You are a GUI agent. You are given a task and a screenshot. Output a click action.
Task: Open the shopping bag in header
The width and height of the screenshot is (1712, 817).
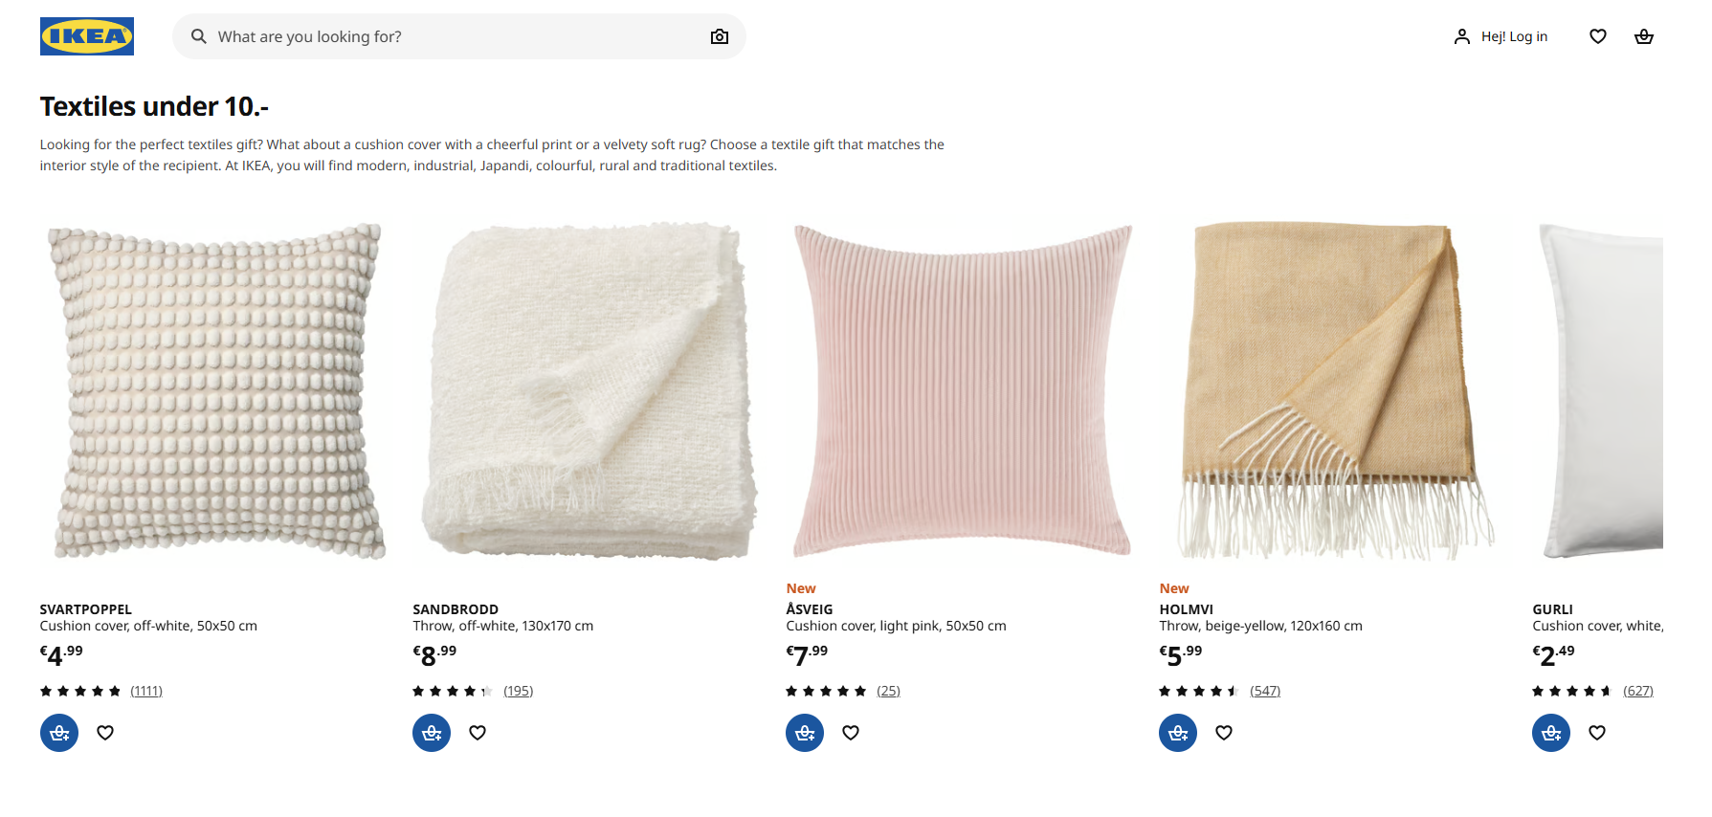[1644, 36]
